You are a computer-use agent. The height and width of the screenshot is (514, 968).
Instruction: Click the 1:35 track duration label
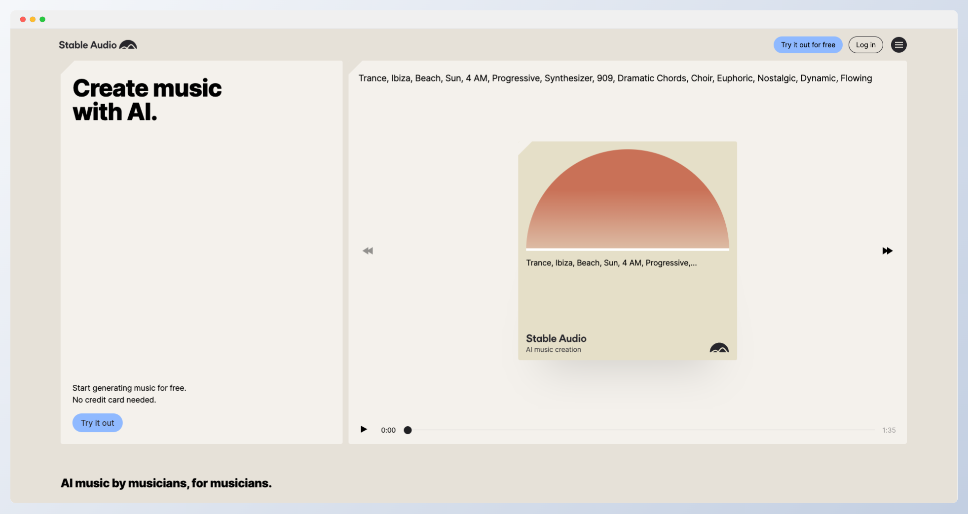[x=889, y=430]
